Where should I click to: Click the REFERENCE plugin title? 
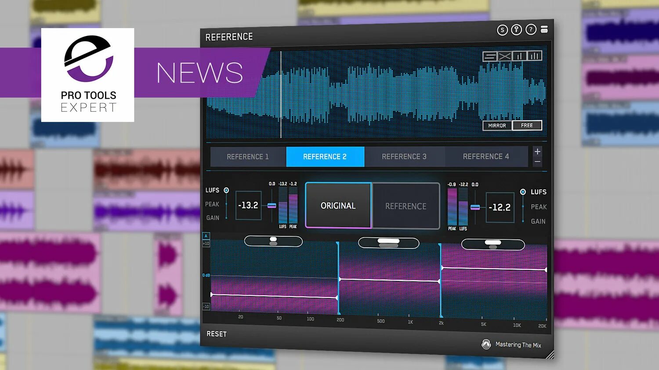point(229,37)
